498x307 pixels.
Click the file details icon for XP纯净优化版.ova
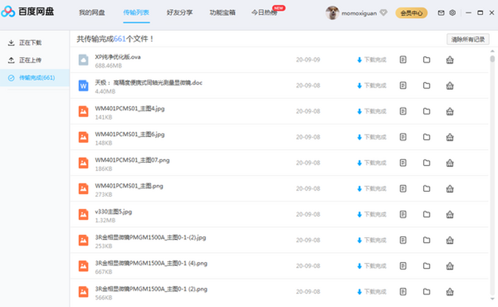[403, 60]
